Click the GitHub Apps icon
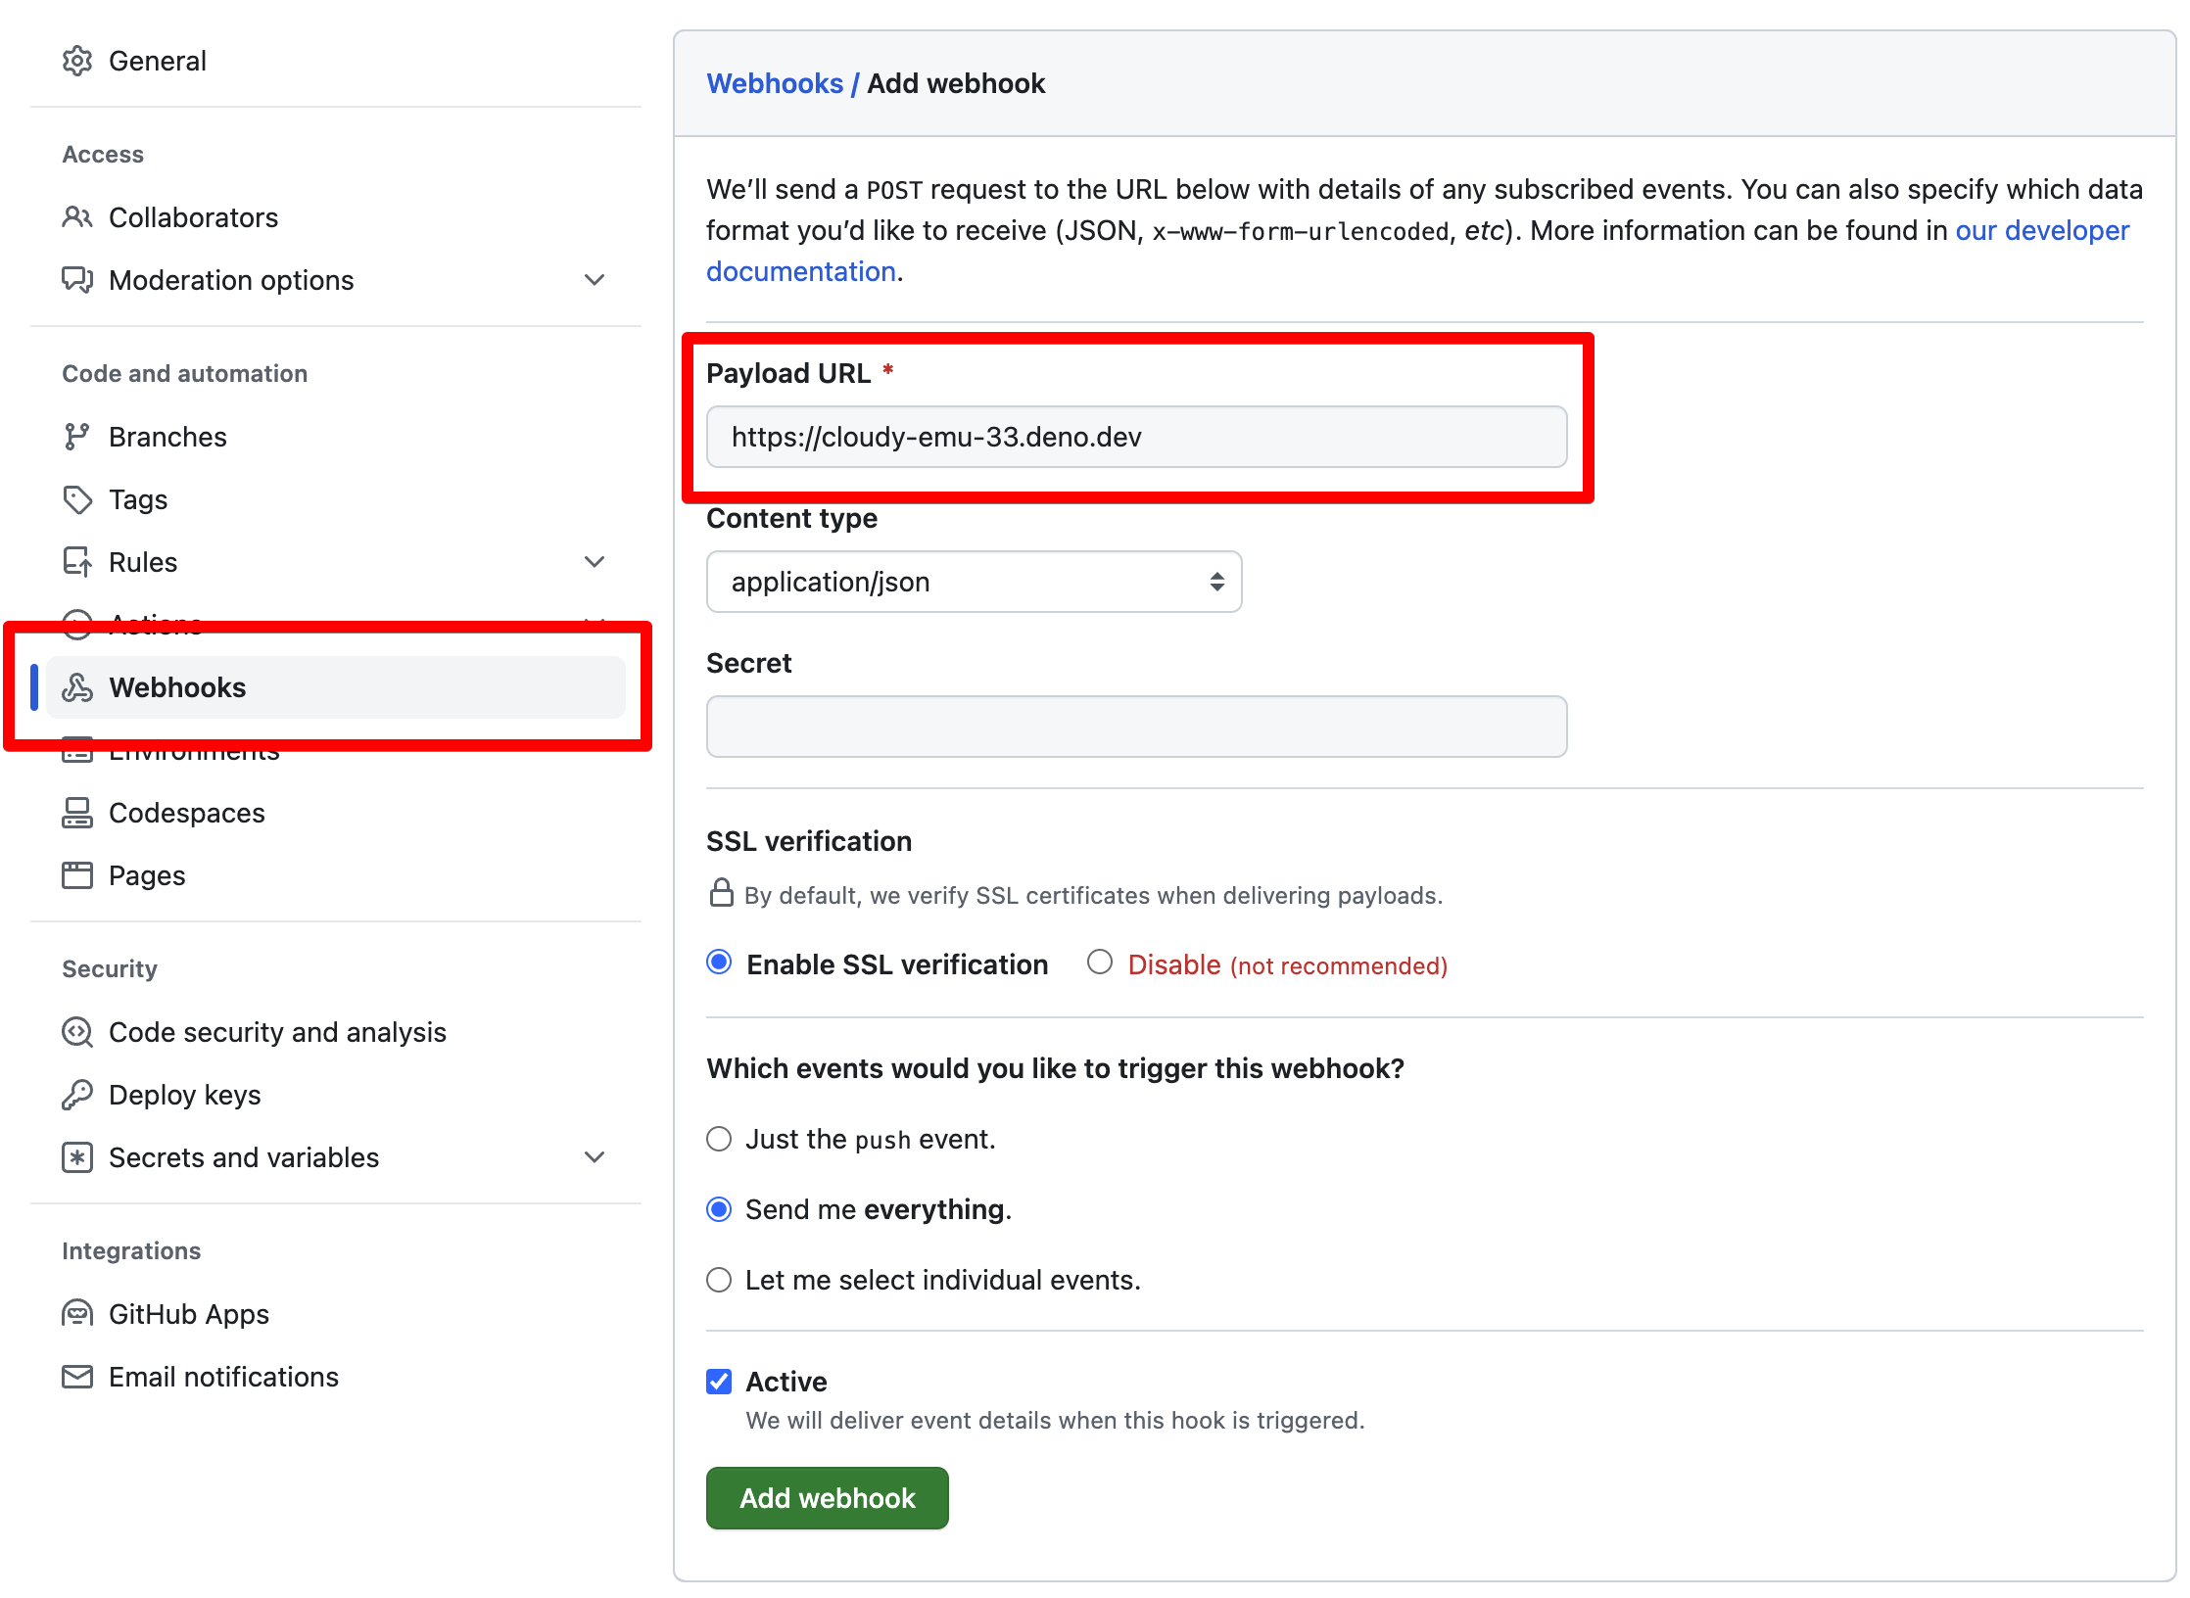 click(78, 1313)
